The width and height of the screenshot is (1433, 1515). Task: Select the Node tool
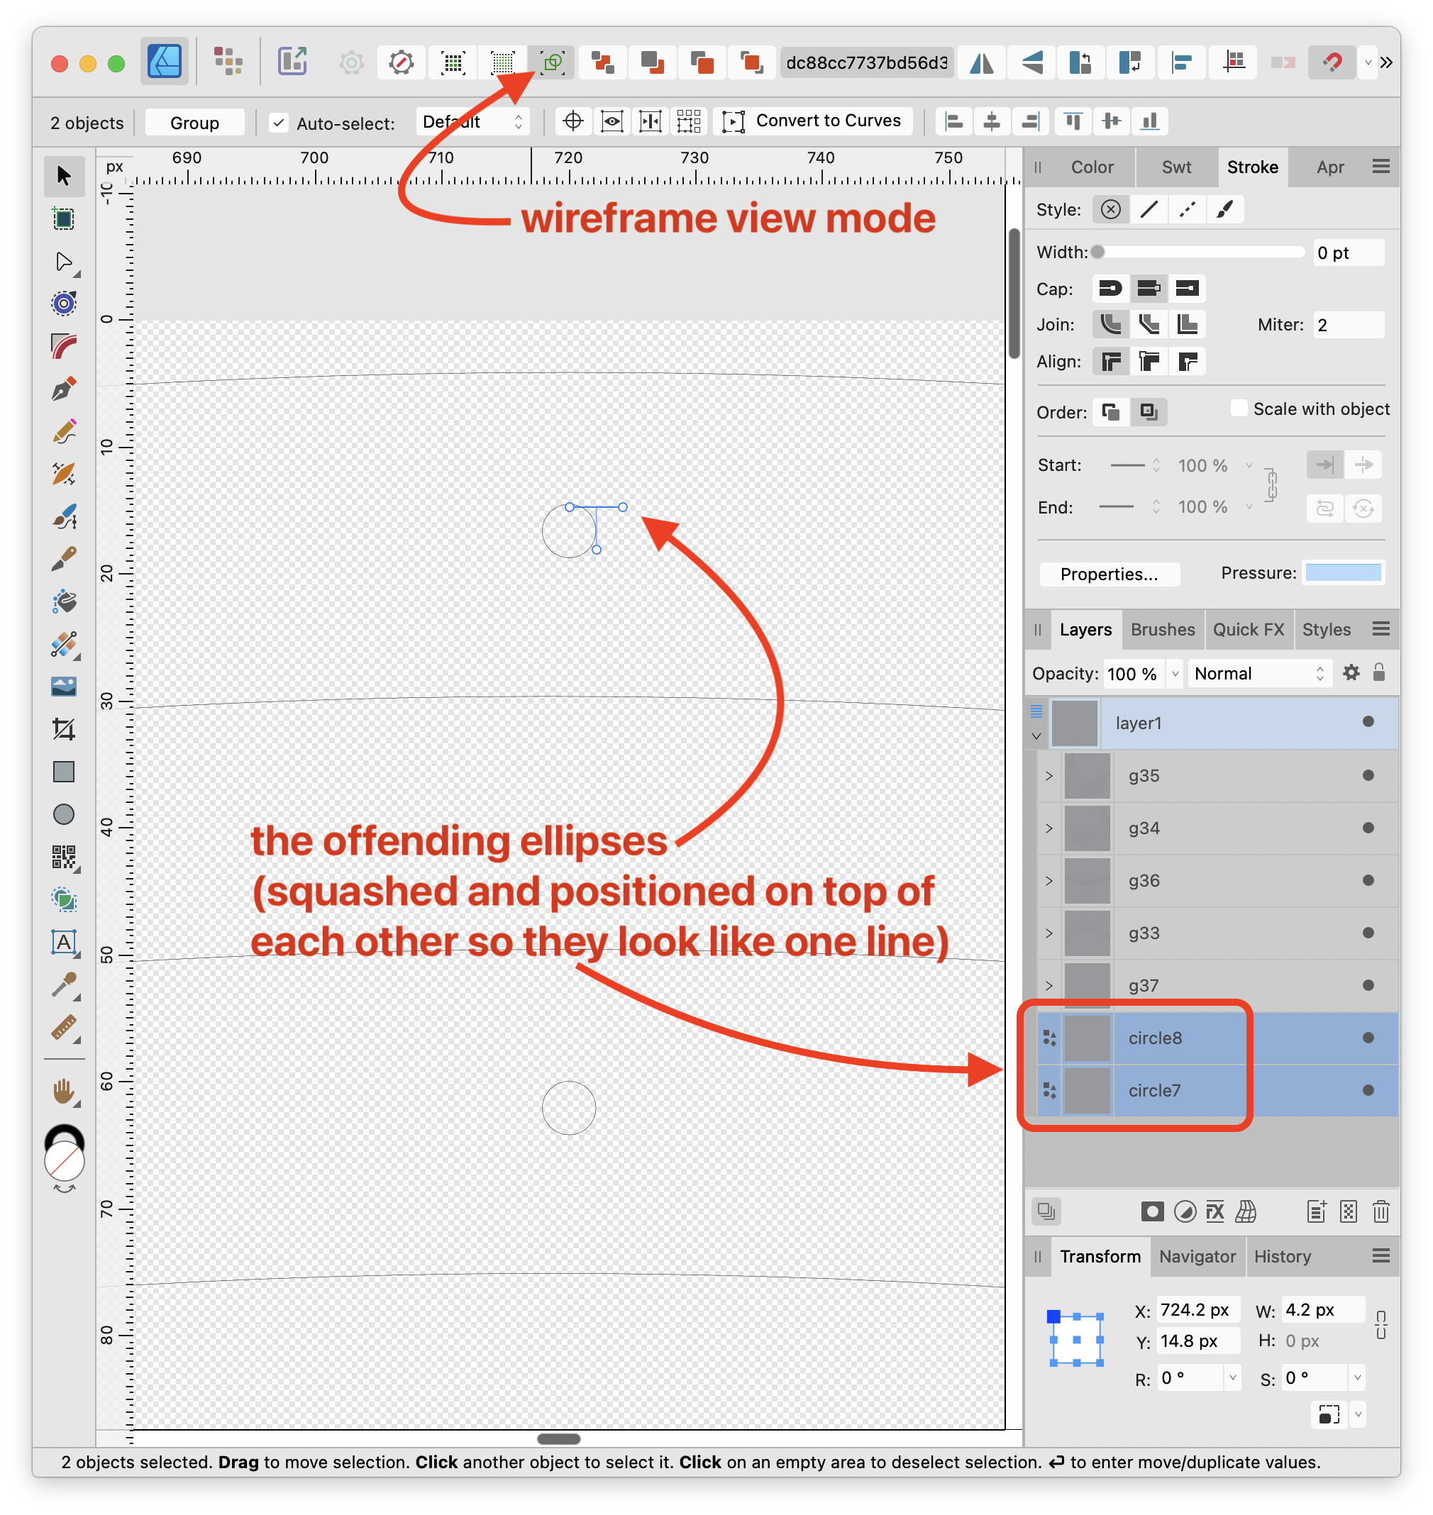click(x=64, y=262)
